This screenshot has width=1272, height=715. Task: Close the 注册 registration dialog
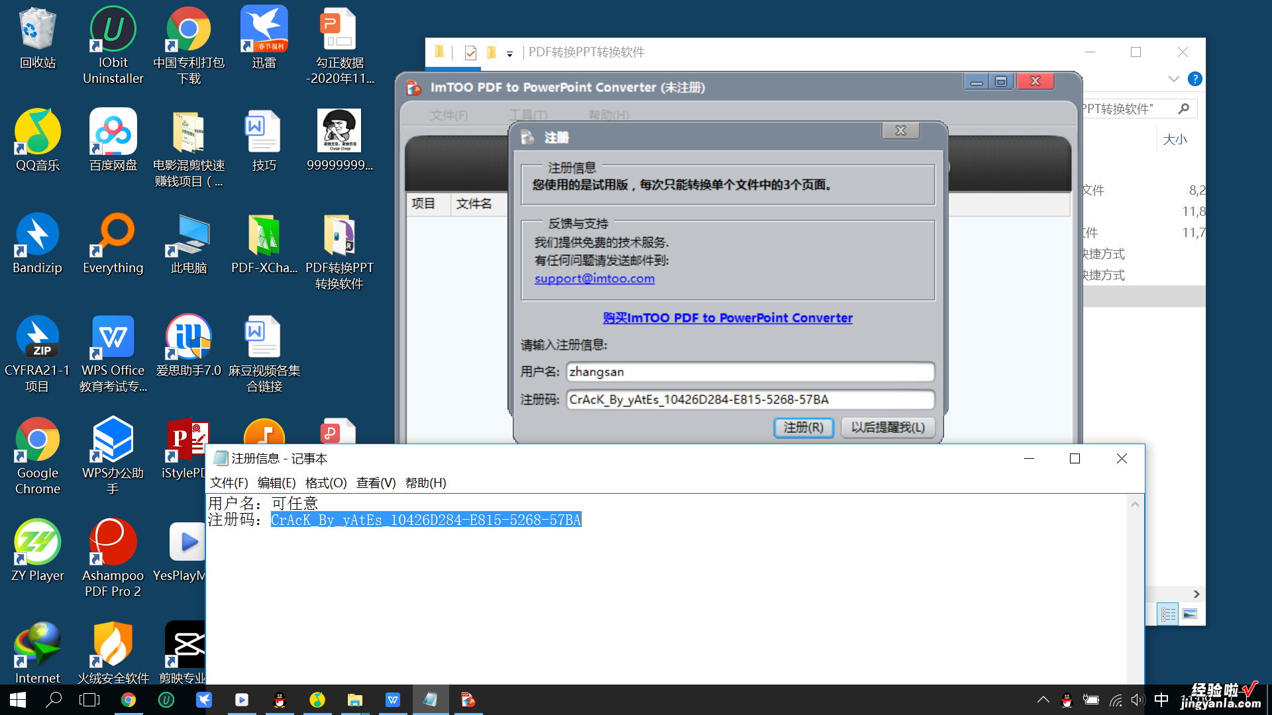click(x=900, y=130)
